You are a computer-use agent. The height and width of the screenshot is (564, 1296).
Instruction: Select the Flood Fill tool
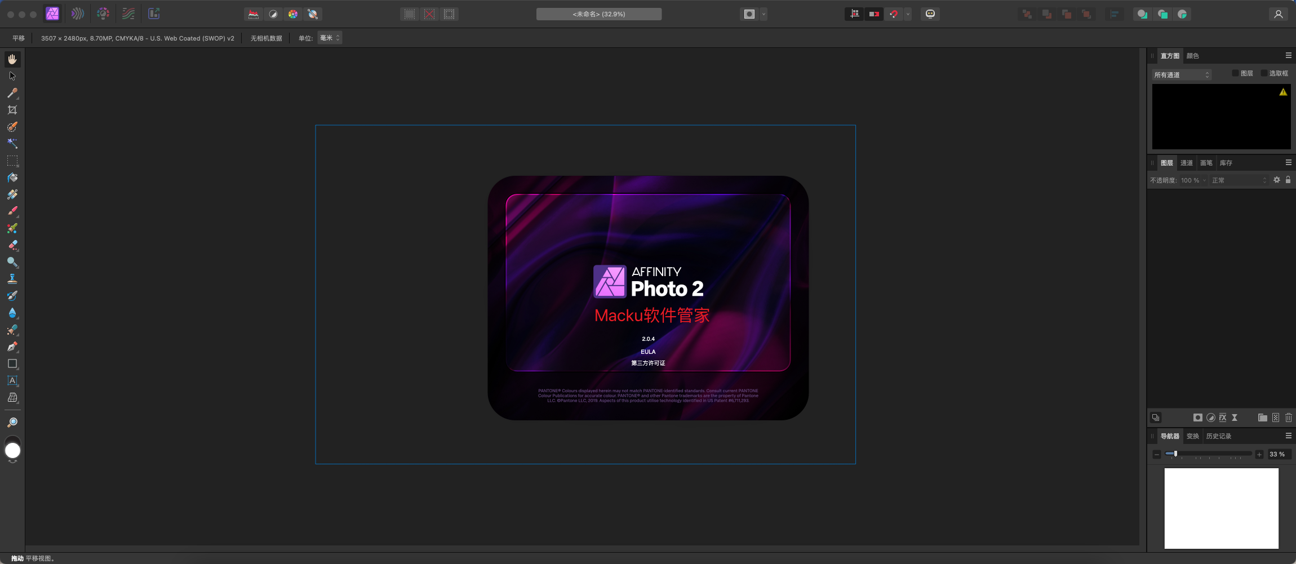12,177
